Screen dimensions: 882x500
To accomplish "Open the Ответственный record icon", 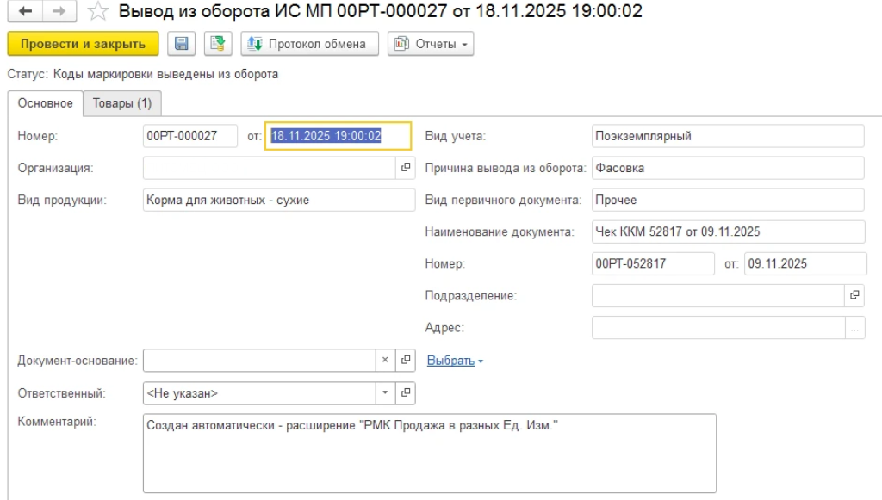I will coord(407,393).
